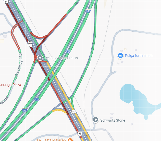Open the Schwartz Stone place label
The image size is (161, 141).
click(113, 120)
